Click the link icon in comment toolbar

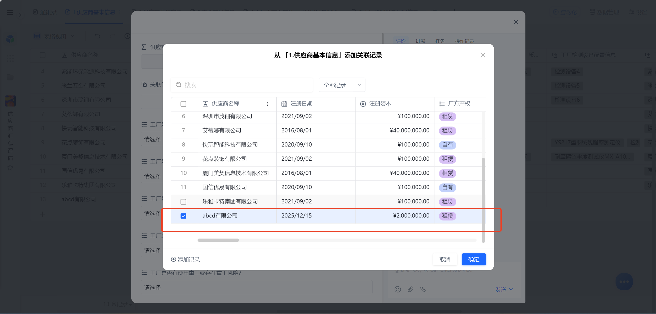(x=423, y=289)
